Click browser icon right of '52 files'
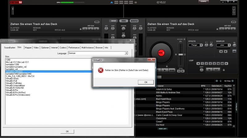The image size is (247, 138). pos(232,81)
